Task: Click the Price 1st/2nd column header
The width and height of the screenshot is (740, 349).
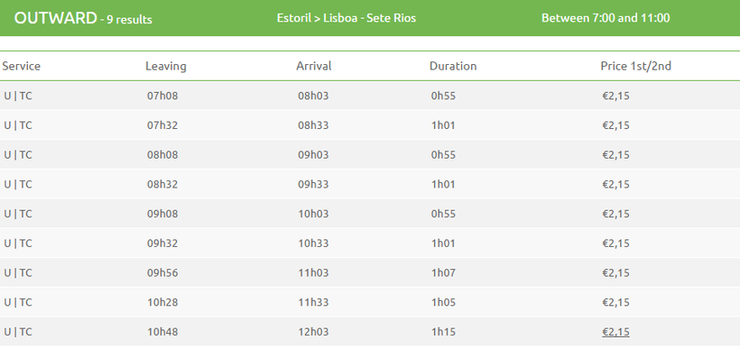Action: pos(635,66)
